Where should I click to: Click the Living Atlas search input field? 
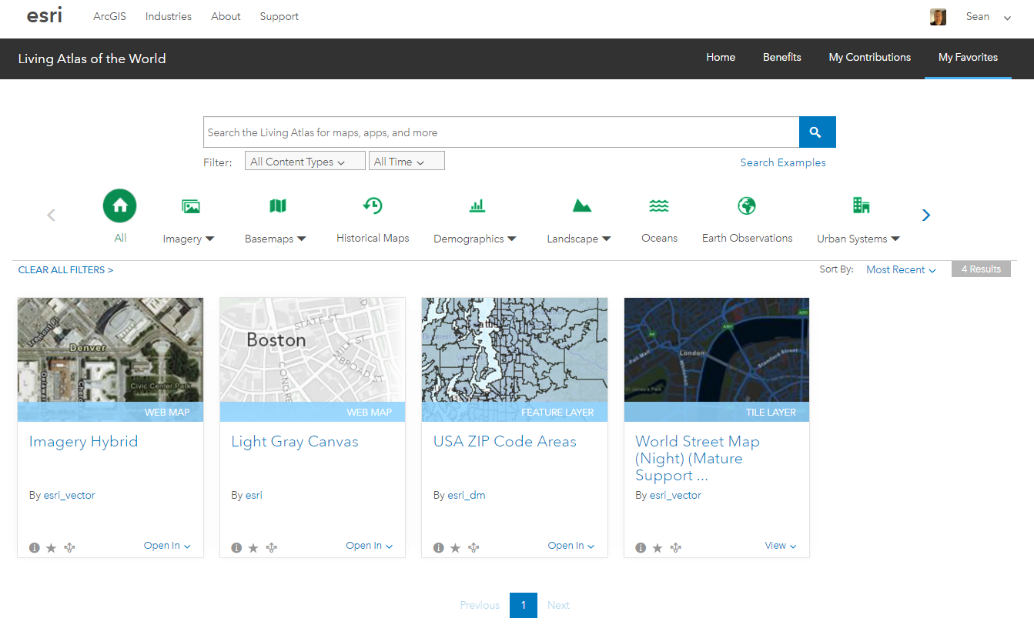pos(501,132)
